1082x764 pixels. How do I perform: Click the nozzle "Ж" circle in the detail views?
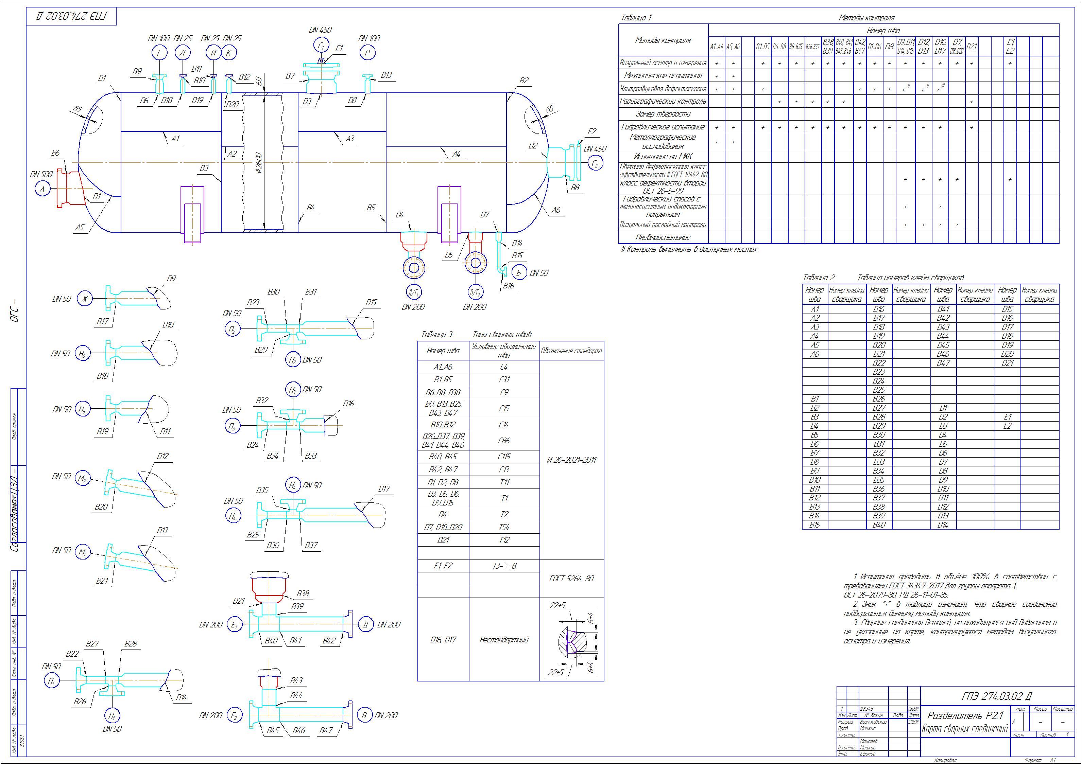(x=85, y=299)
